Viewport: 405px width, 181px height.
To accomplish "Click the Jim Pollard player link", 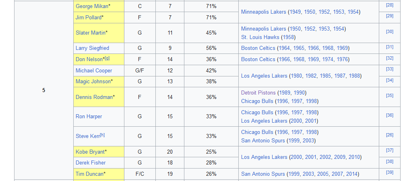I will [x=88, y=17].
